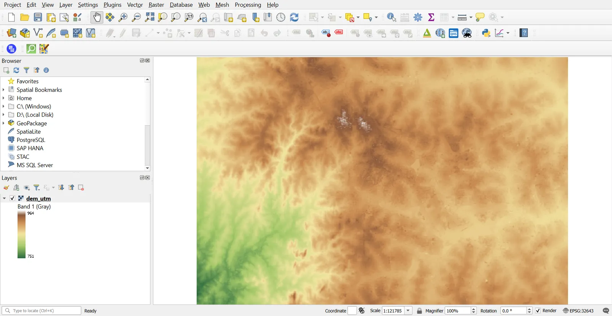Open the Python Console
Viewport: 612px width, 316px height.
coord(486,33)
